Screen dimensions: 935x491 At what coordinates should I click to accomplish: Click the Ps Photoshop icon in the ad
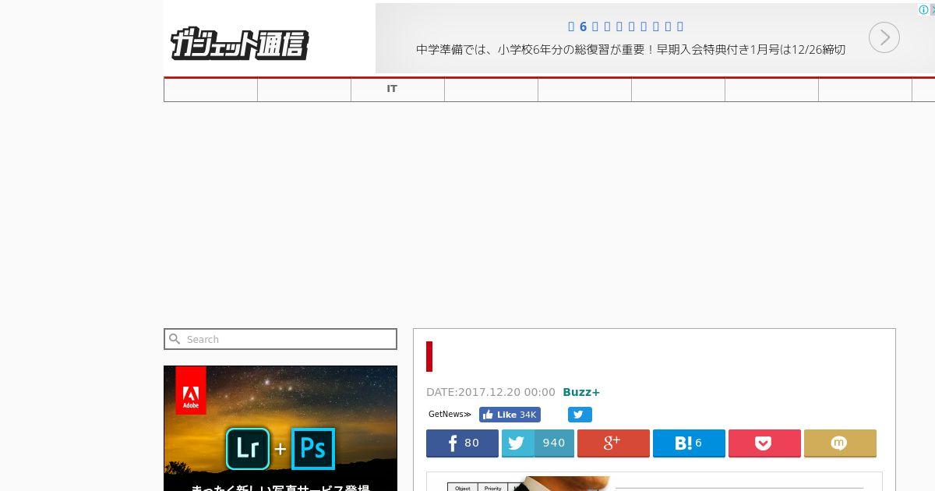pyautogui.click(x=313, y=449)
